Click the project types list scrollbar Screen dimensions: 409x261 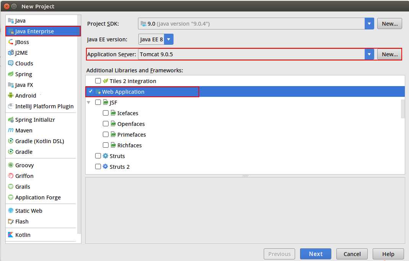coord(79,124)
